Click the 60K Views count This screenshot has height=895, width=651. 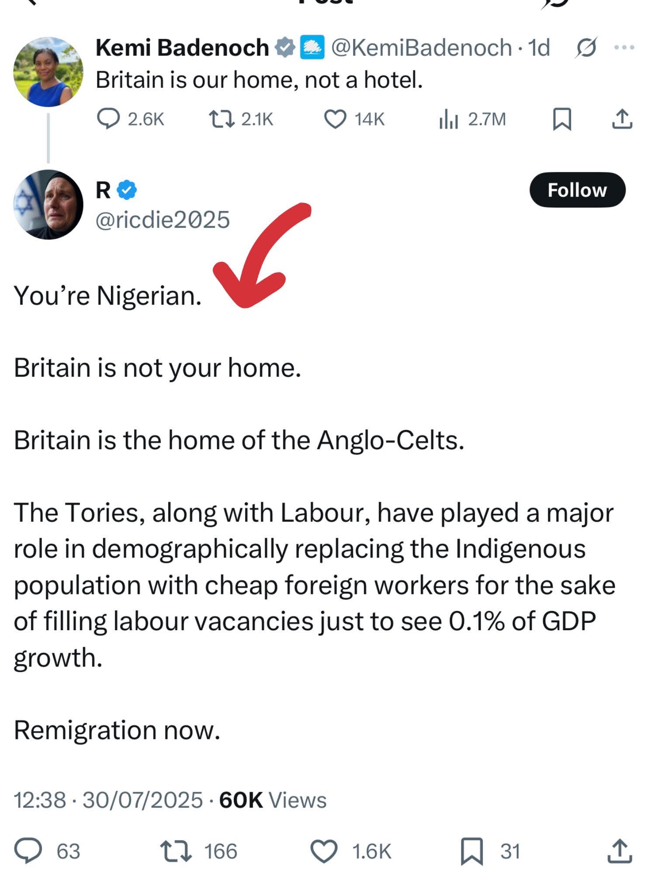coord(273,800)
